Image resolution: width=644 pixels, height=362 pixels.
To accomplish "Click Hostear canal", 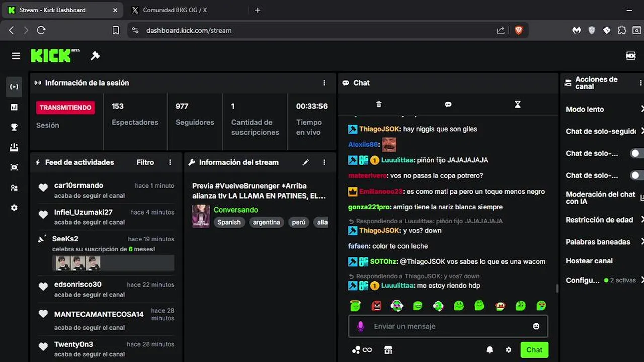I will tap(589, 261).
